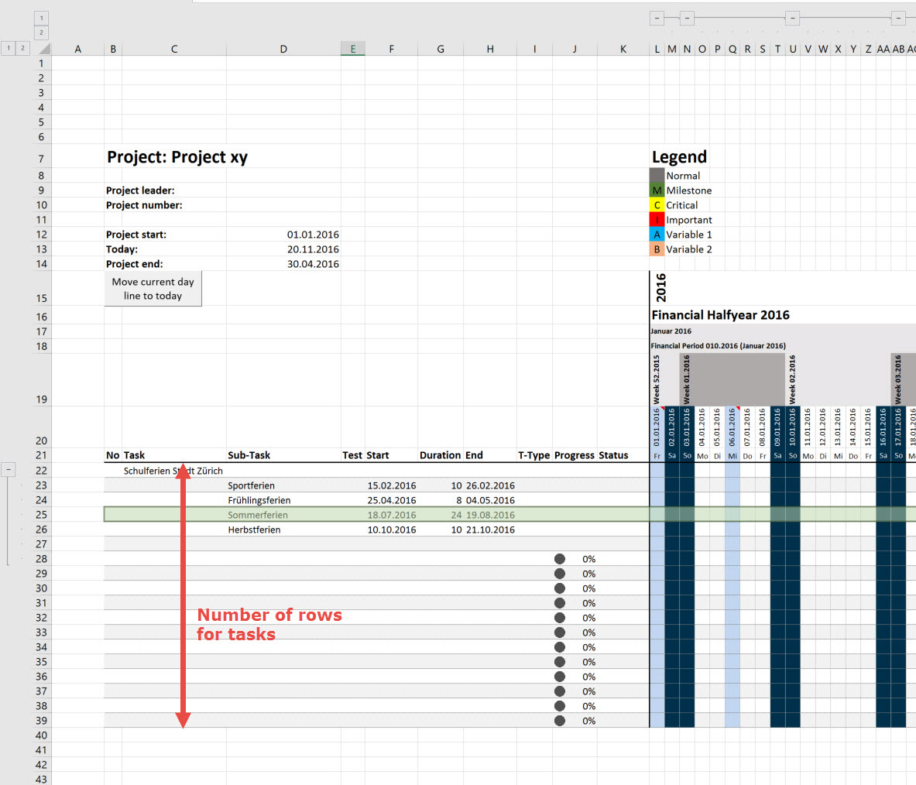
Task: Collapse the column group above column AB
Action: (898, 18)
